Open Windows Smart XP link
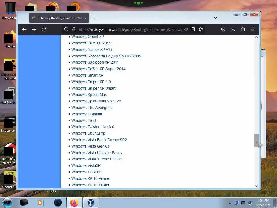 87,75
